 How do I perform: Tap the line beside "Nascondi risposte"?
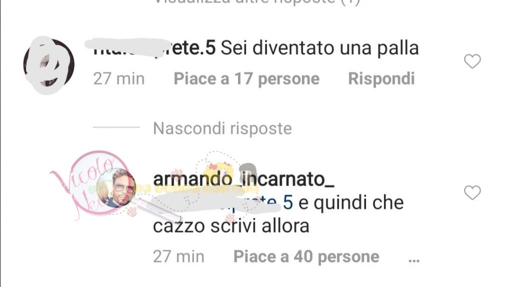coord(116,127)
